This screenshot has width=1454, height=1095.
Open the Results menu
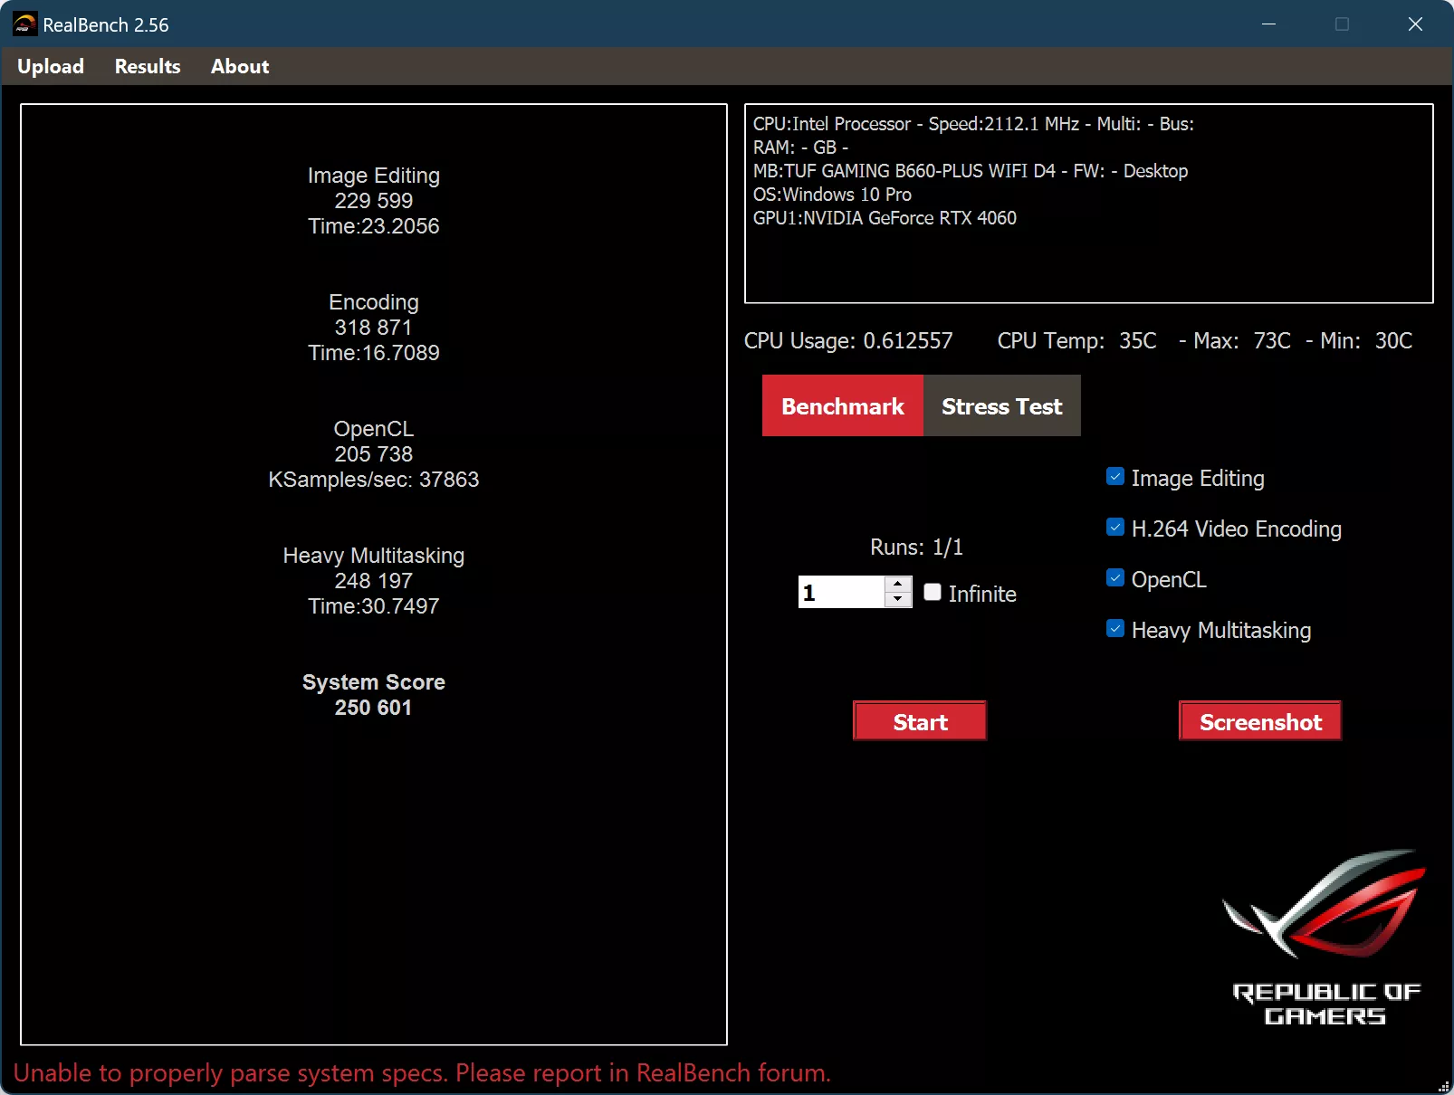click(x=148, y=66)
